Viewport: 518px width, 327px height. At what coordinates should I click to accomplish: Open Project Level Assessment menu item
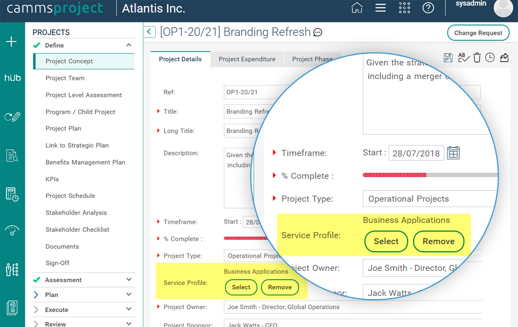click(x=84, y=95)
